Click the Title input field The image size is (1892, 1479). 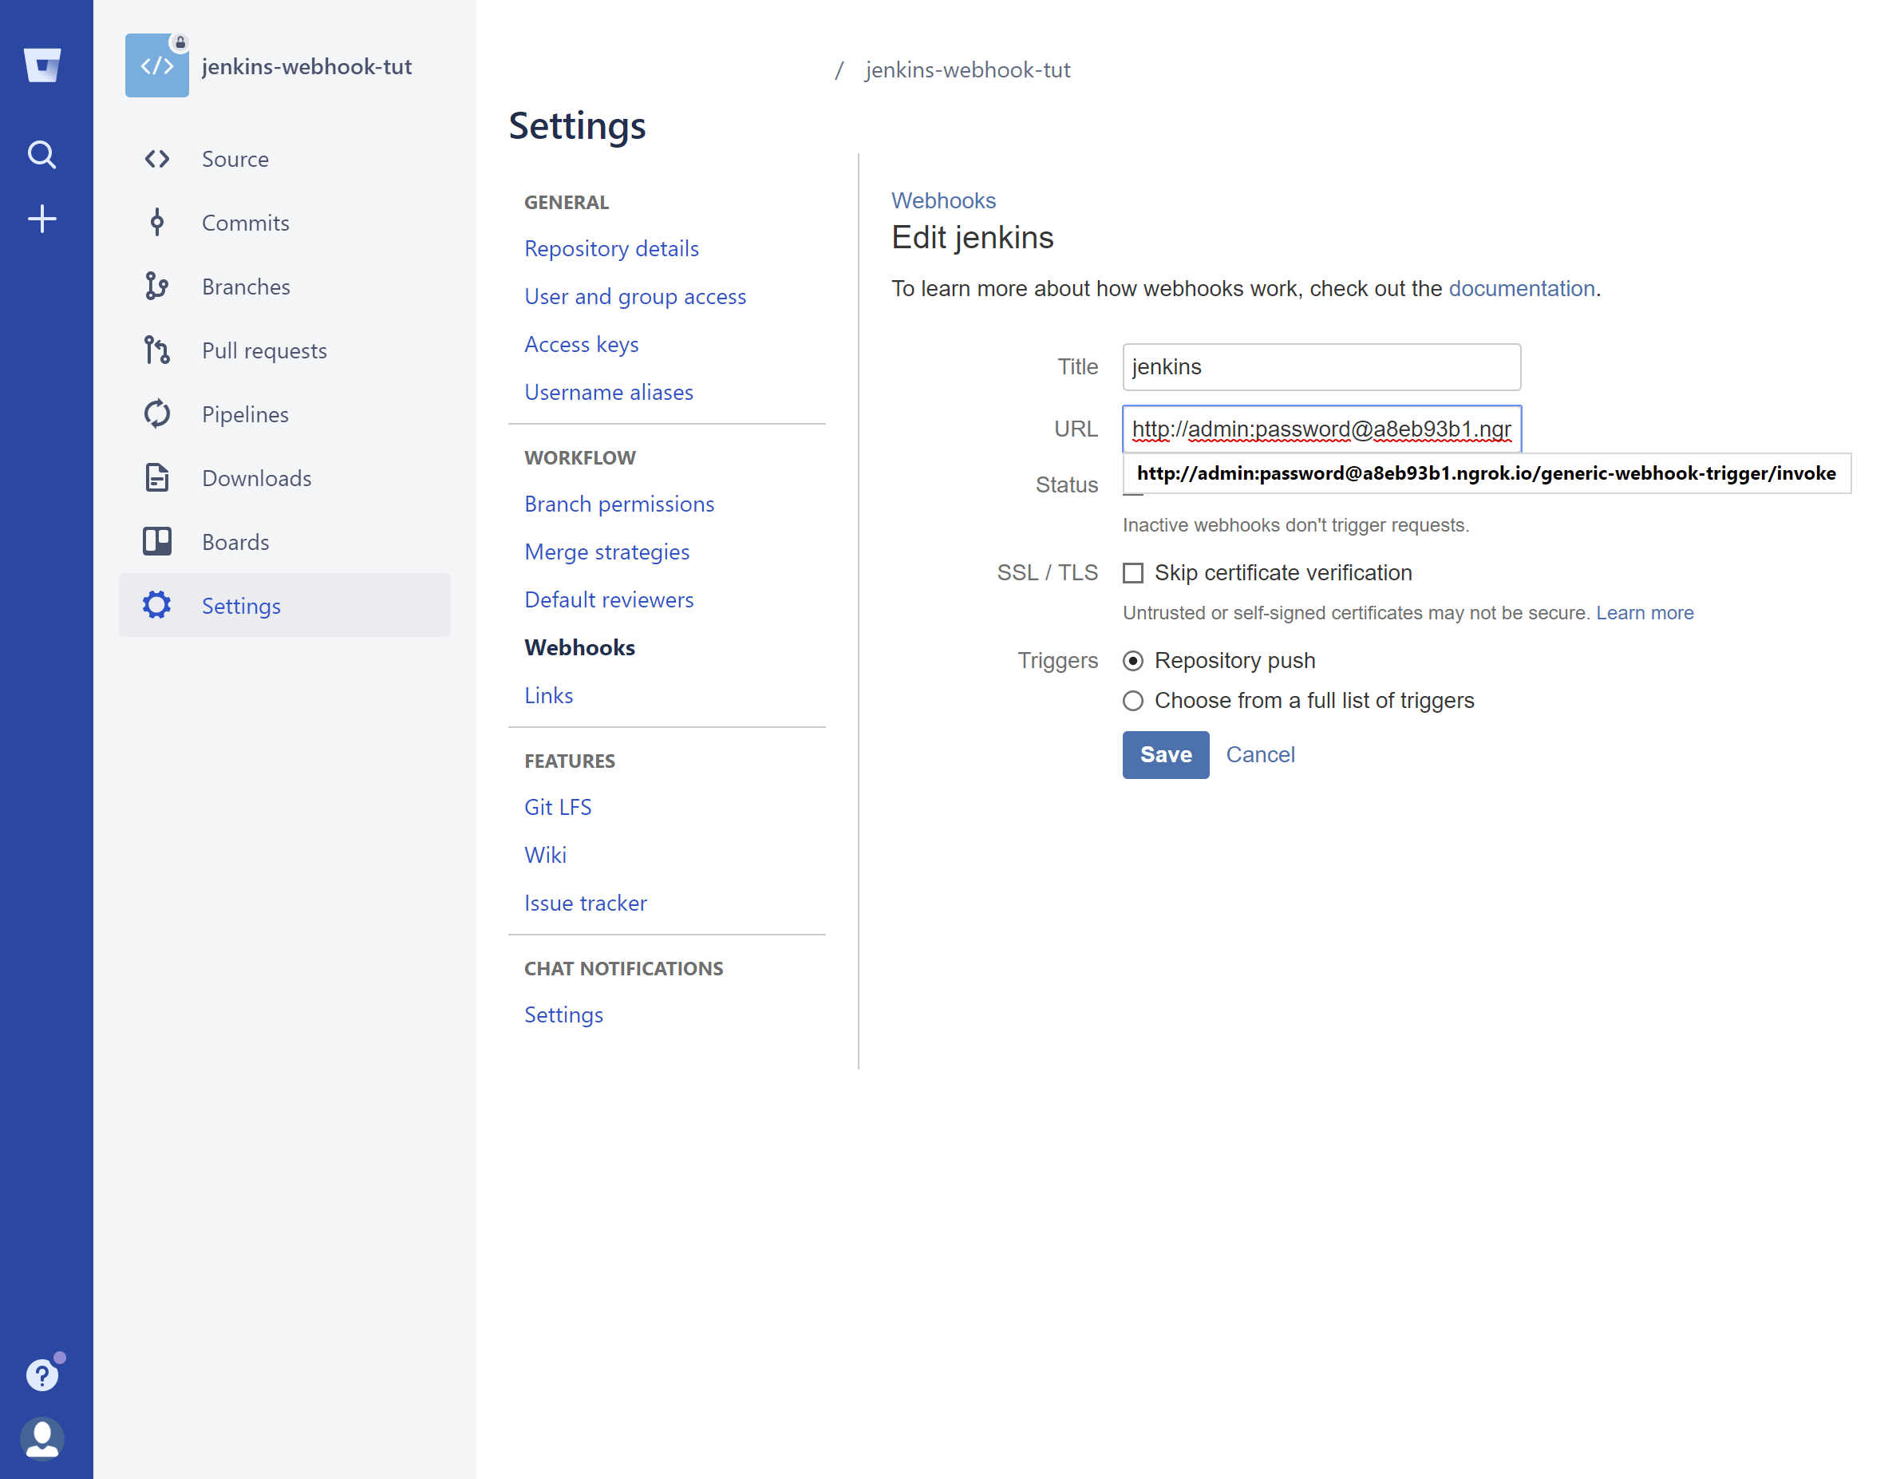coord(1320,367)
